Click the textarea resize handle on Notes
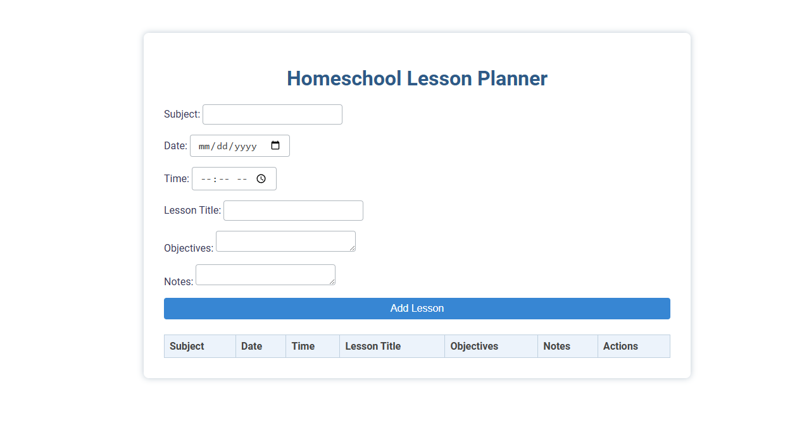The height and width of the screenshot is (430, 809). [x=332, y=281]
